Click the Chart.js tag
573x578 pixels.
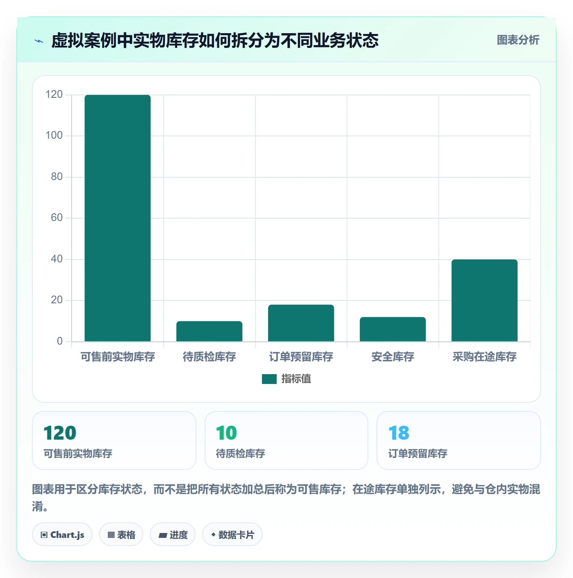62,535
